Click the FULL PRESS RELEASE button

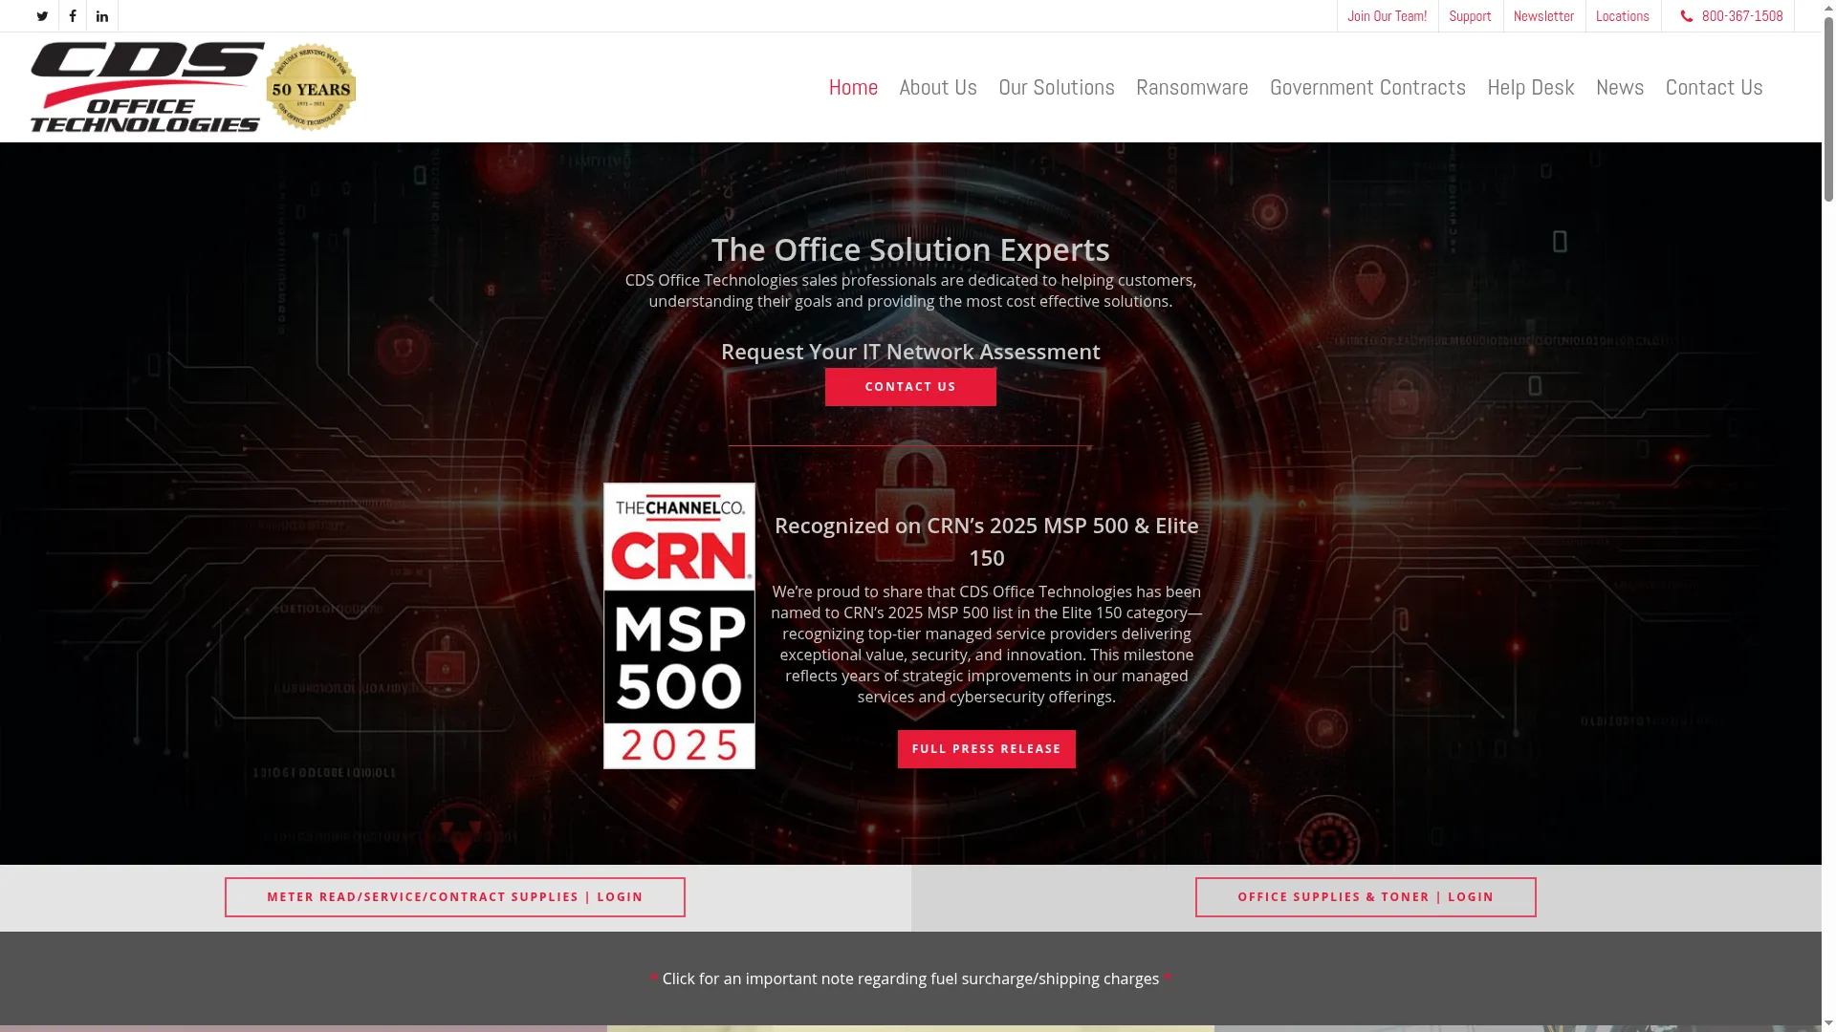pos(987,749)
